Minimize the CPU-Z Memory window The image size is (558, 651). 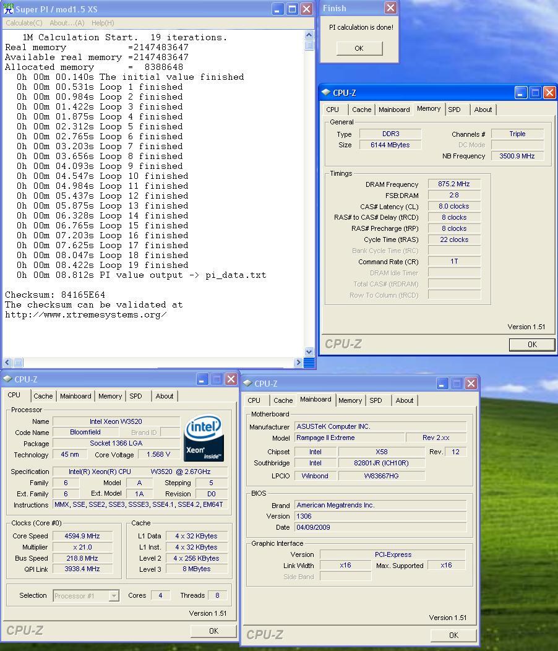(x=521, y=93)
